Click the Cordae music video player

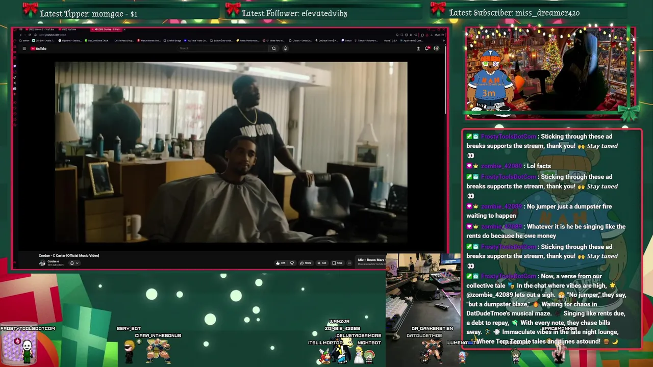tap(231, 152)
